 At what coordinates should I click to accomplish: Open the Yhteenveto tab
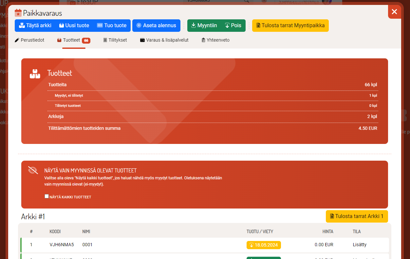coord(215,40)
